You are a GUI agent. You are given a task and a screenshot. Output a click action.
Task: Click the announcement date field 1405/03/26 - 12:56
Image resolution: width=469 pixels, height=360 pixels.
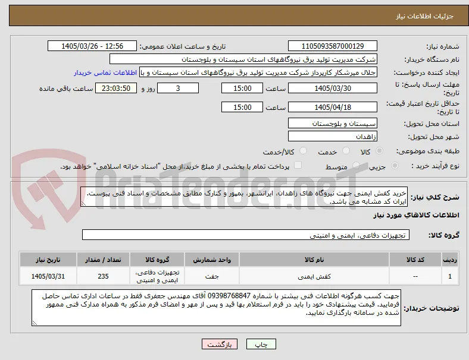92,46
